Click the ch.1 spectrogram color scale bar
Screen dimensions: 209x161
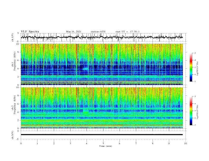[x=191, y=67]
